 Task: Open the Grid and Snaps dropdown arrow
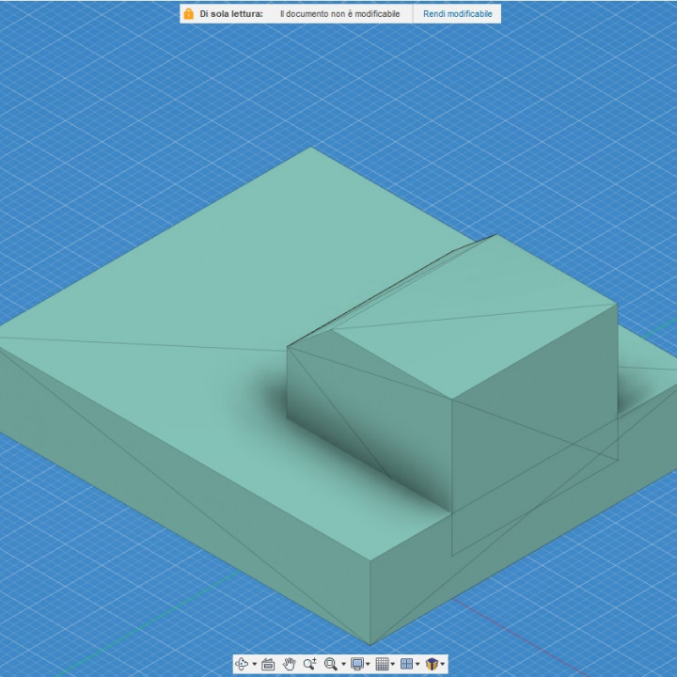click(x=393, y=665)
